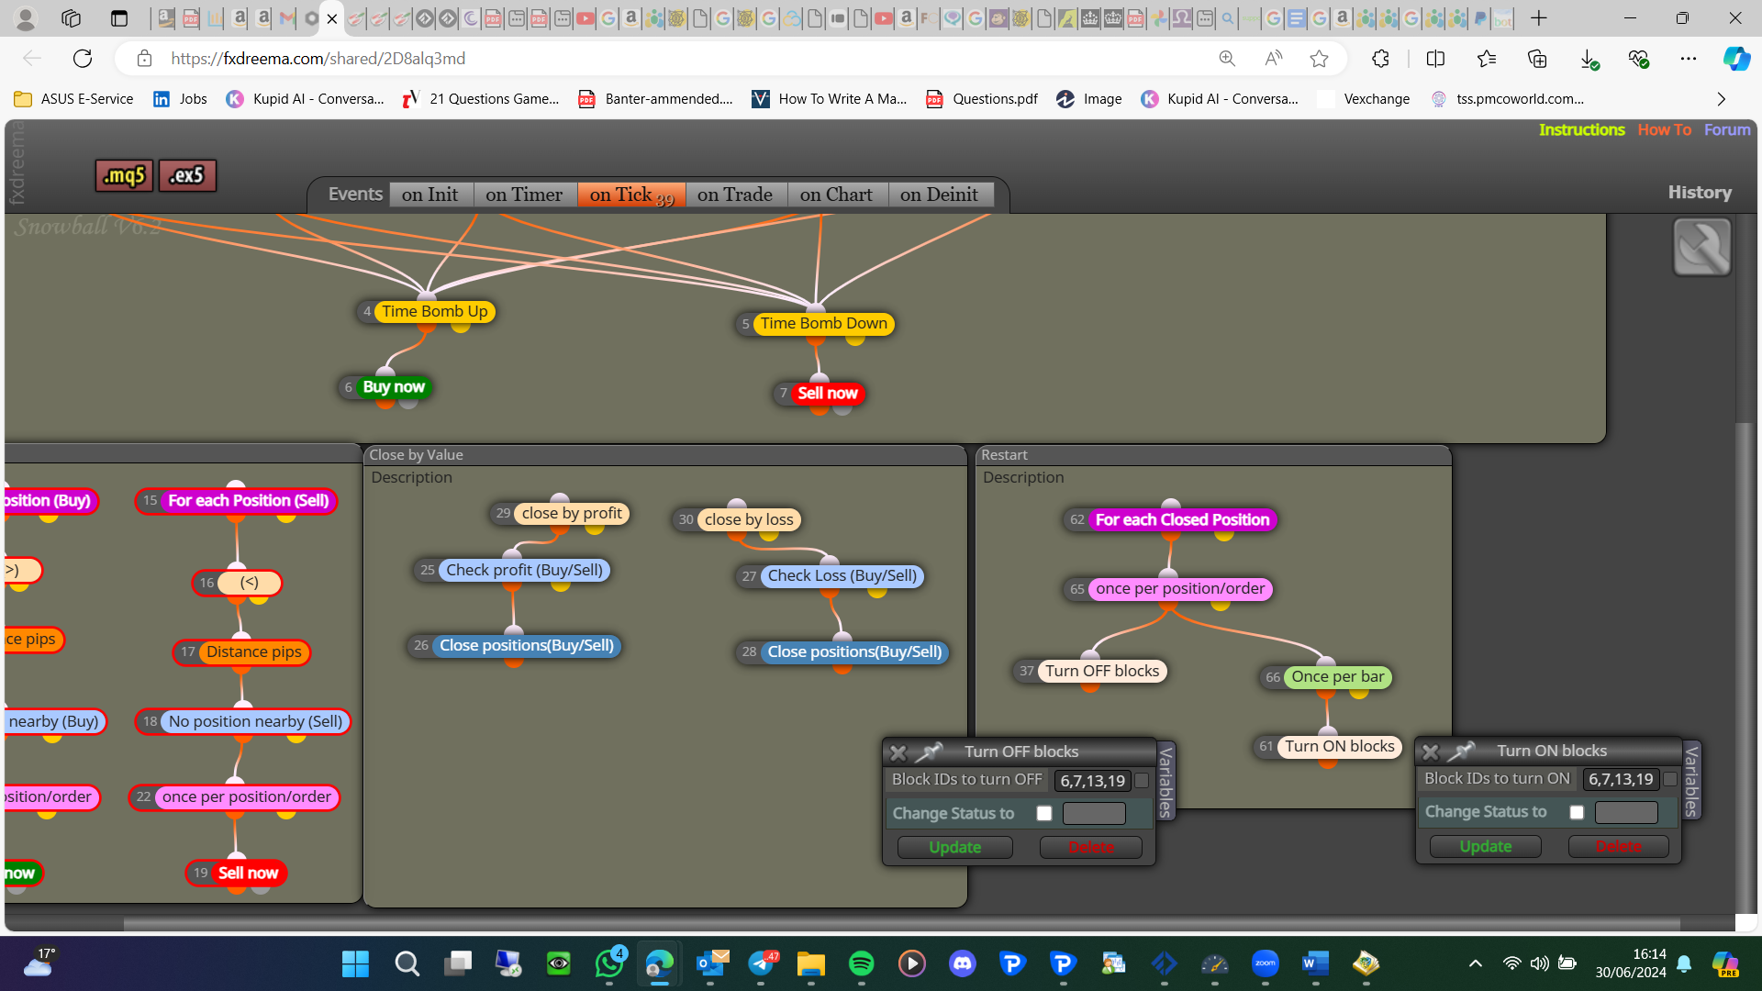Open Word from the taskbar
Screen dimensions: 1762x991
(x=1315, y=963)
